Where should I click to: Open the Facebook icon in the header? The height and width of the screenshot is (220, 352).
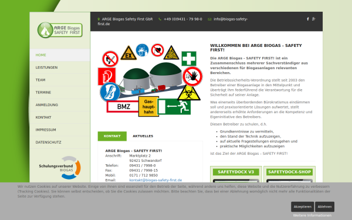[x=308, y=19]
